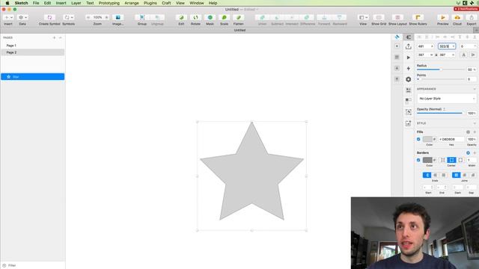Open the Apple menu
479x269 pixels.
(x=7, y=3)
